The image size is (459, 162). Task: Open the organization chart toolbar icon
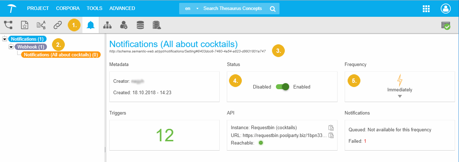click(107, 25)
